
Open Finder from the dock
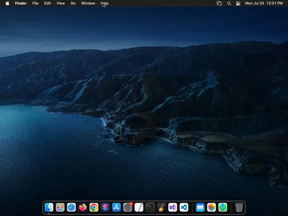tap(49, 208)
